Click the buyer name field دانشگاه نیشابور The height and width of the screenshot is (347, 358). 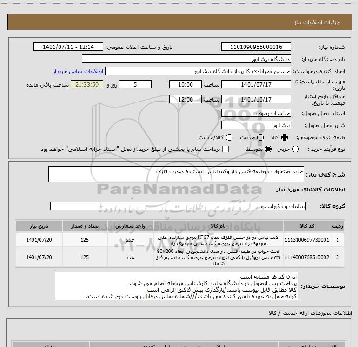tap(186, 59)
